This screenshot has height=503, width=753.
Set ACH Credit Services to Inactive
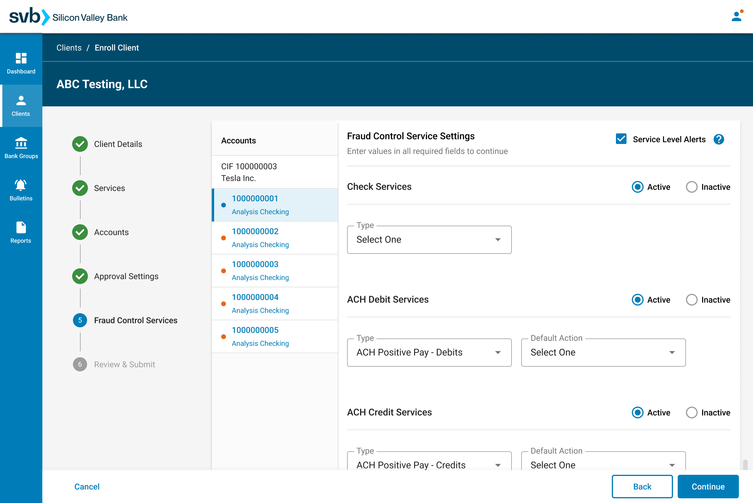pyautogui.click(x=692, y=413)
